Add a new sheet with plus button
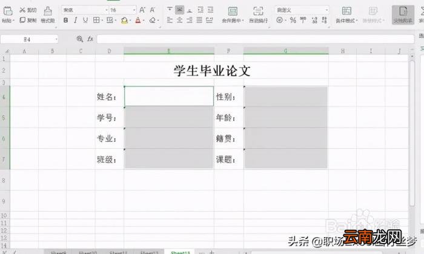This screenshot has height=254, width=424. coord(212,252)
